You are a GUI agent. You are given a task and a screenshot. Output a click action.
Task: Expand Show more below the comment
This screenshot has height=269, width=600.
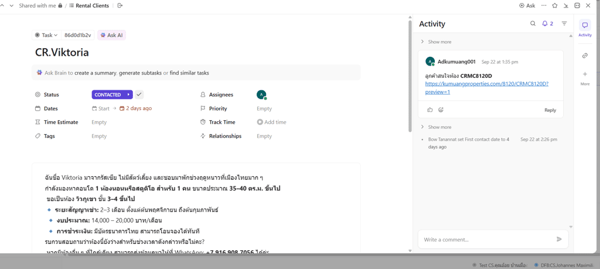point(439,127)
